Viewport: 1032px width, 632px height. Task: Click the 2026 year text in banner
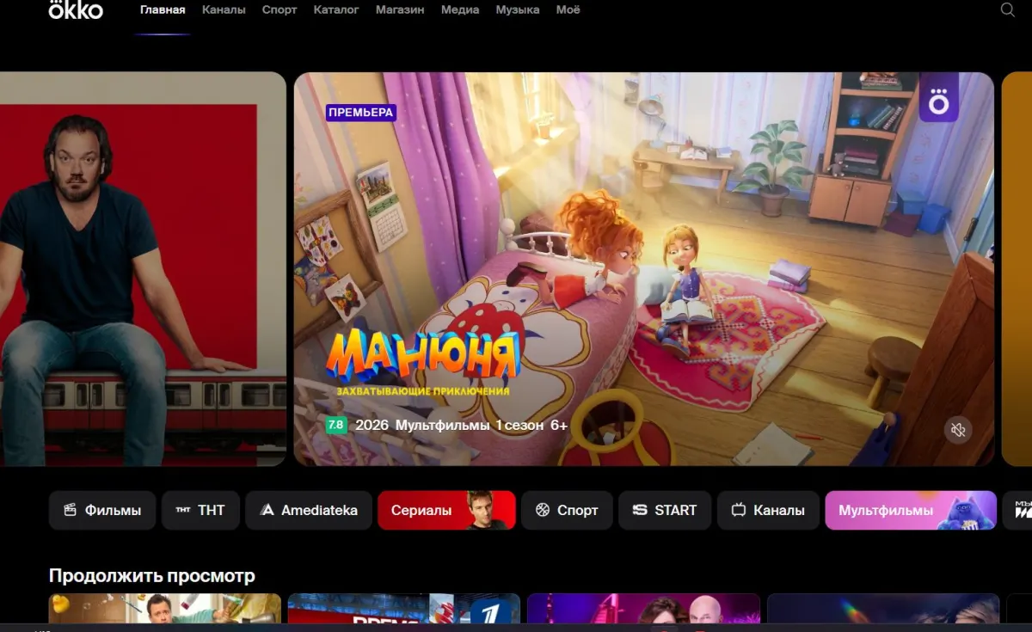coord(372,425)
